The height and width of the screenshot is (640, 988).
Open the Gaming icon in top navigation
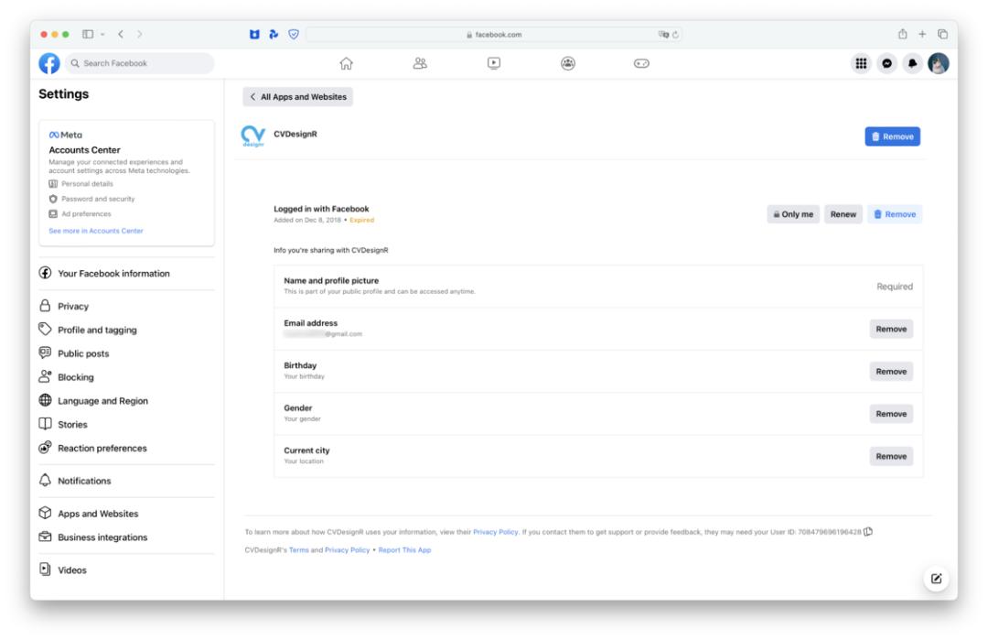641,63
